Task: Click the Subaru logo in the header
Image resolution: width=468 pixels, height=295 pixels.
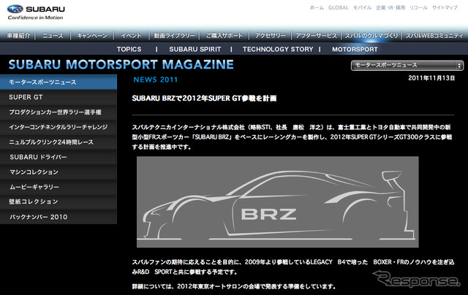Action: 36,12
